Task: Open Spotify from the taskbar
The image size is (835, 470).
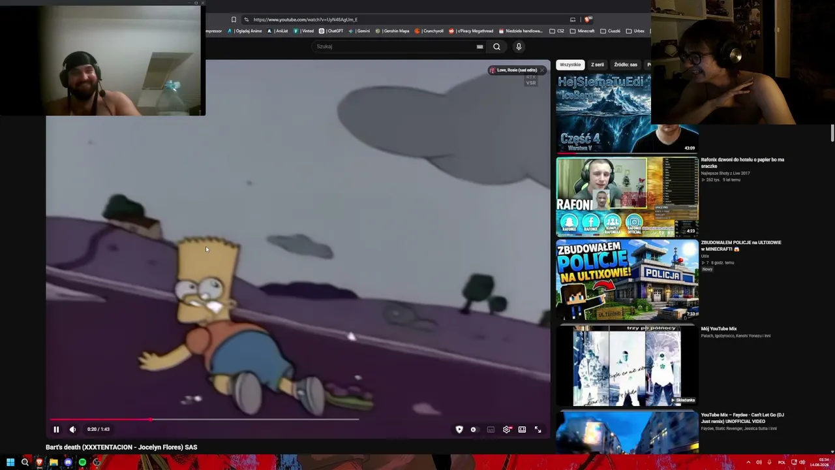Action: tap(82, 463)
